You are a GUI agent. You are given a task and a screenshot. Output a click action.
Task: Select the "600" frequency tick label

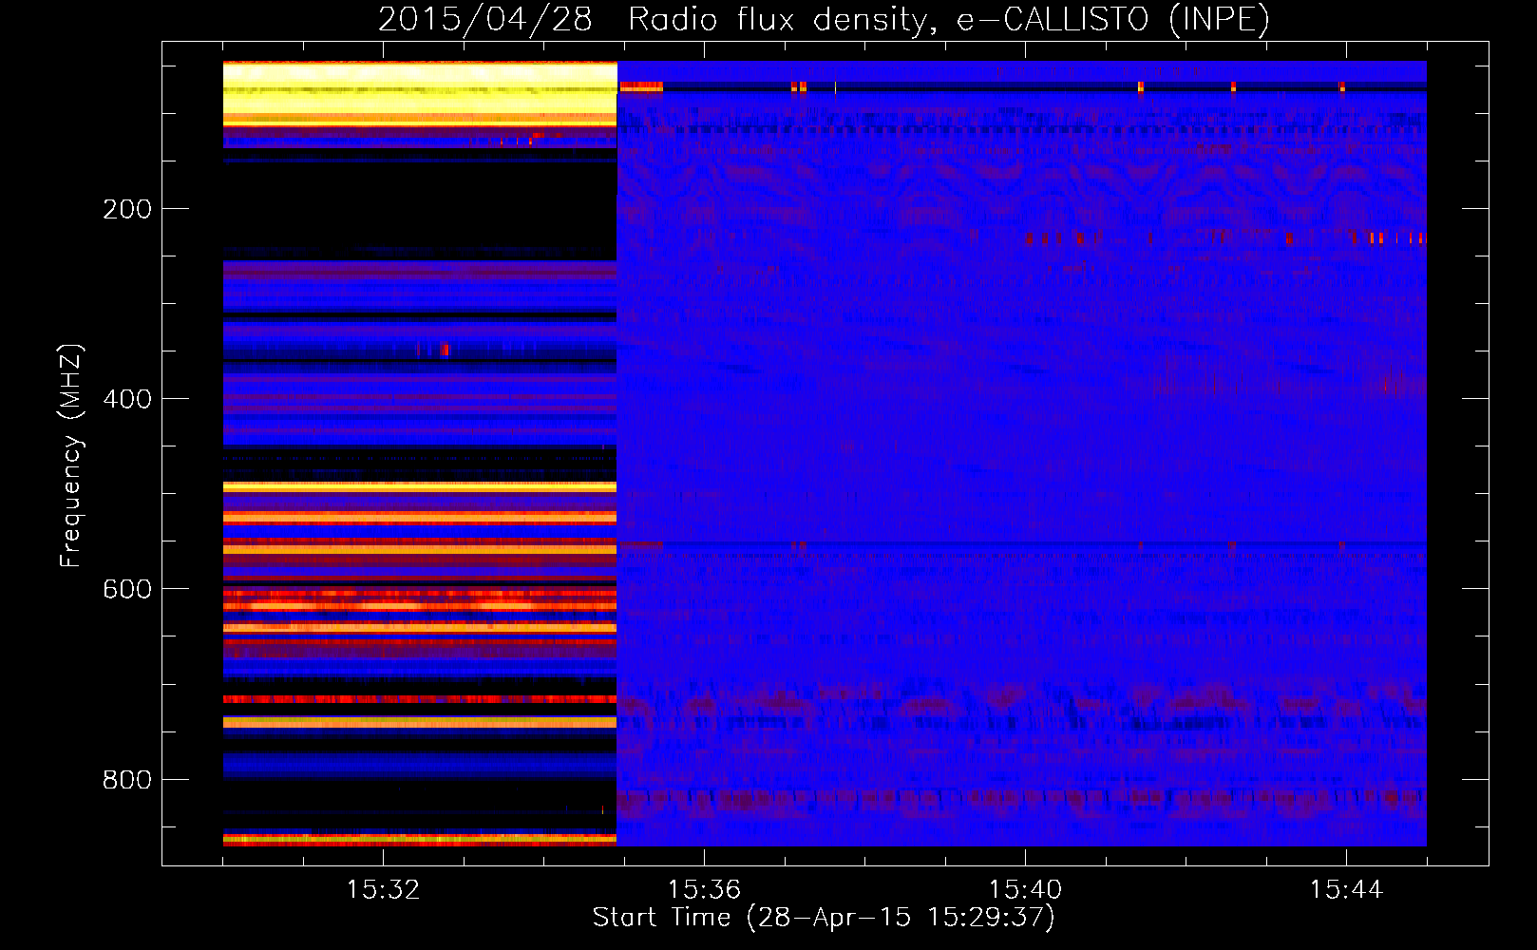pyautogui.click(x=127, y=589)
